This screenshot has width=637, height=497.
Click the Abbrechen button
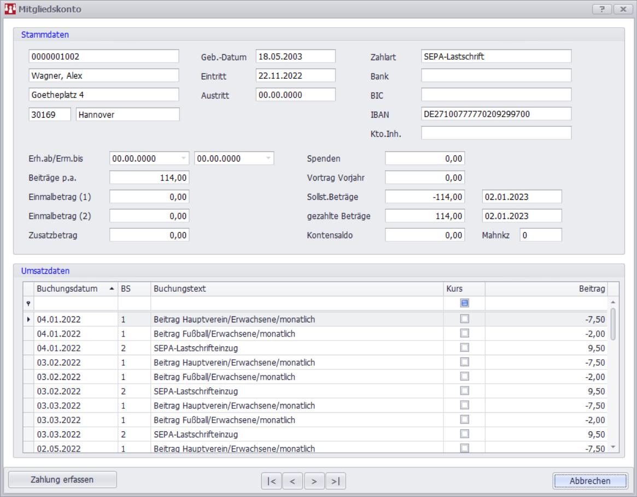(590, 481)
